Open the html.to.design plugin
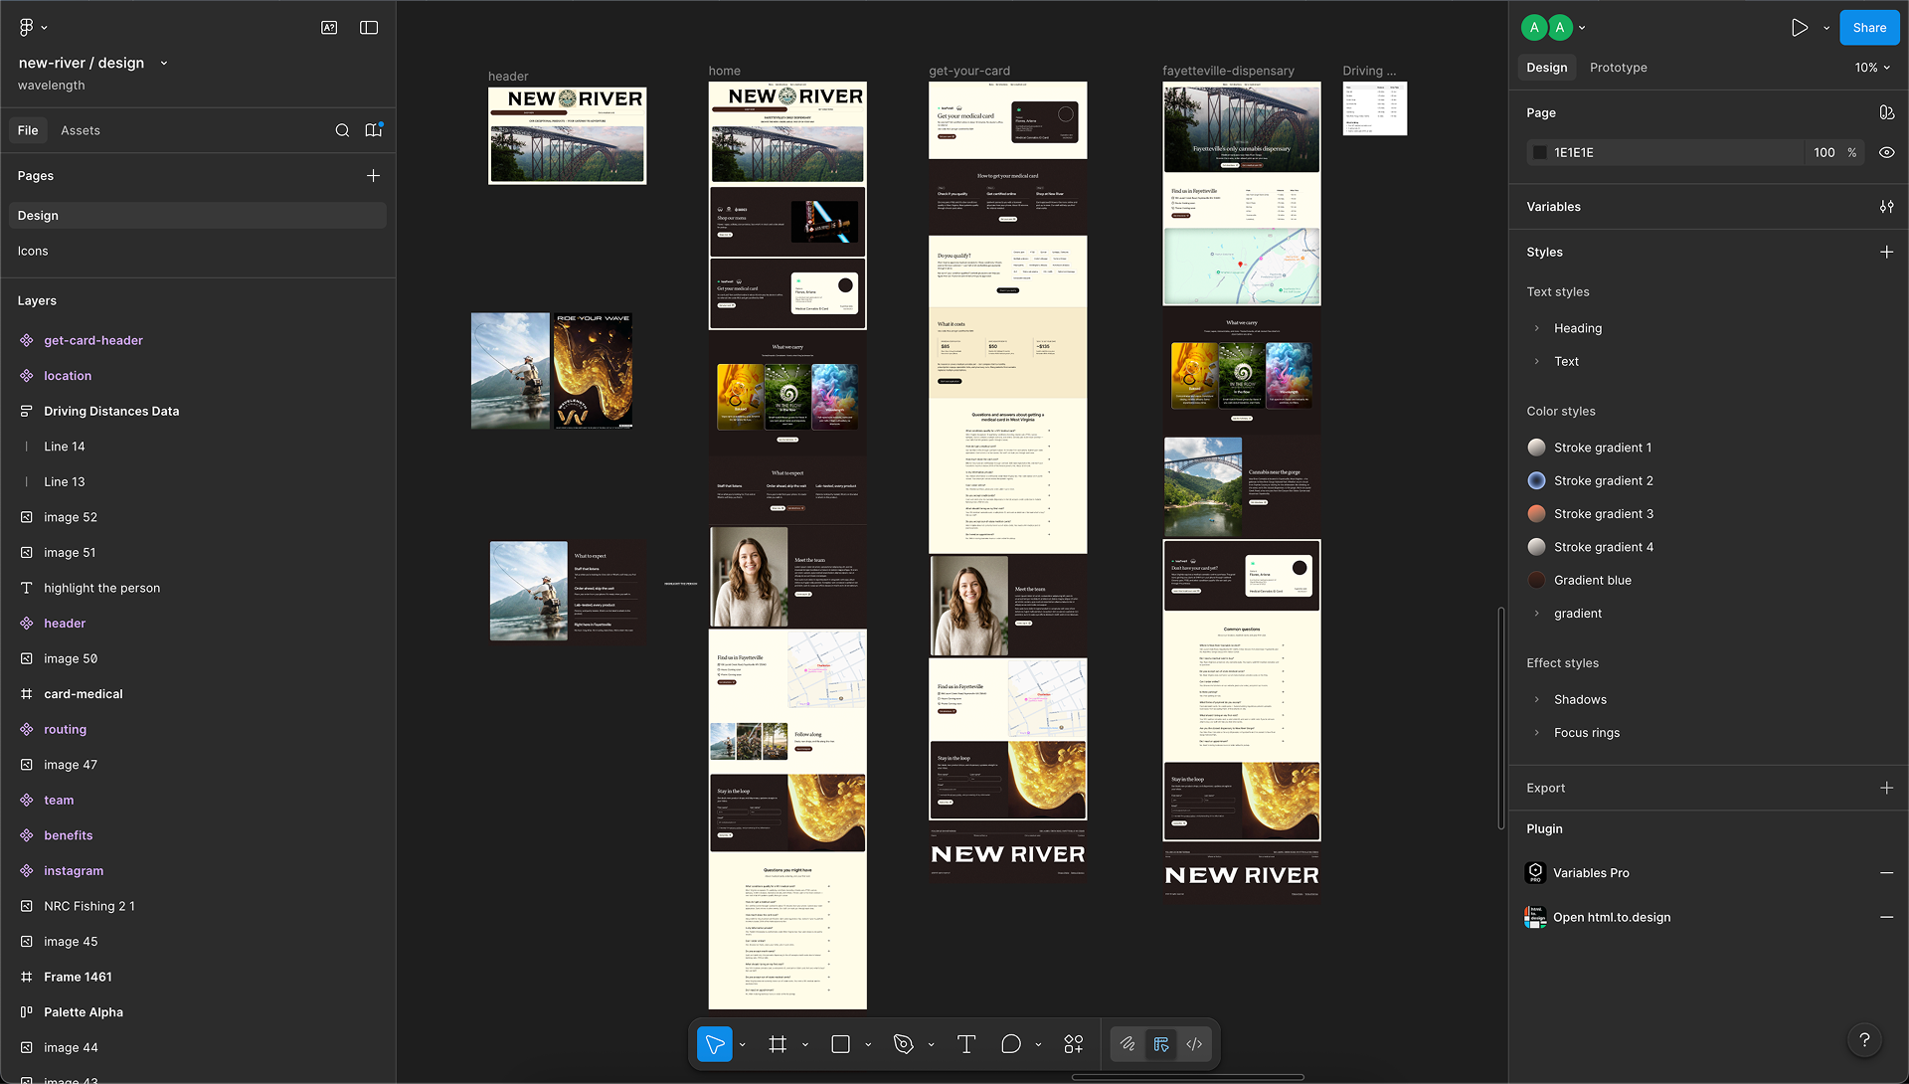The height and width of the screenshot is (1084, 1909). [x=1611, y=917]
